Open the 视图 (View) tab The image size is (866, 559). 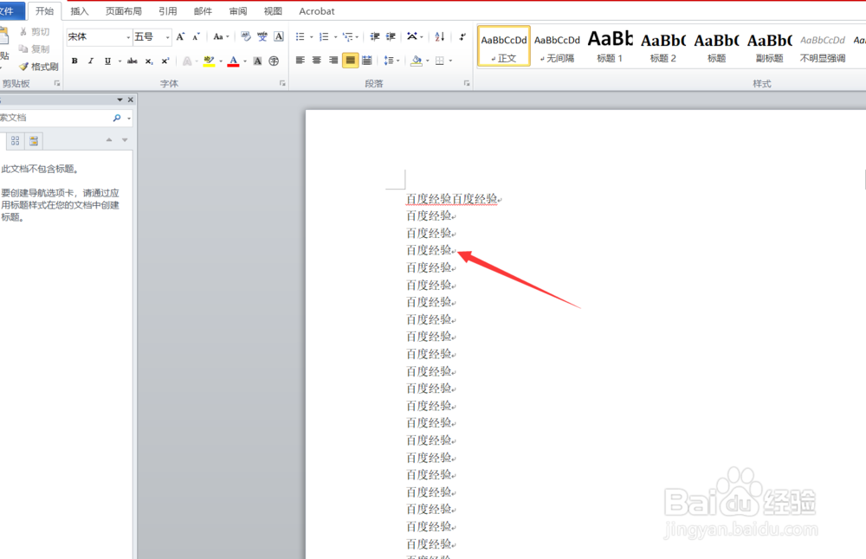point(273,11)
